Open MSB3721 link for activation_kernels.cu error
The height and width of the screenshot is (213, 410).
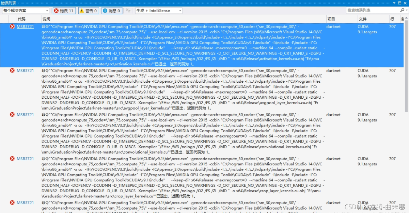pyautogui.click(x=25, y=27)
